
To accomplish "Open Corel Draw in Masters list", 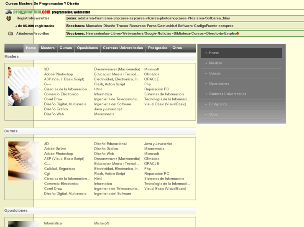I will point(53,99).
